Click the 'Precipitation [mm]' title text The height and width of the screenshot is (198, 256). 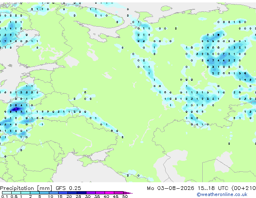tap(26, 188)
